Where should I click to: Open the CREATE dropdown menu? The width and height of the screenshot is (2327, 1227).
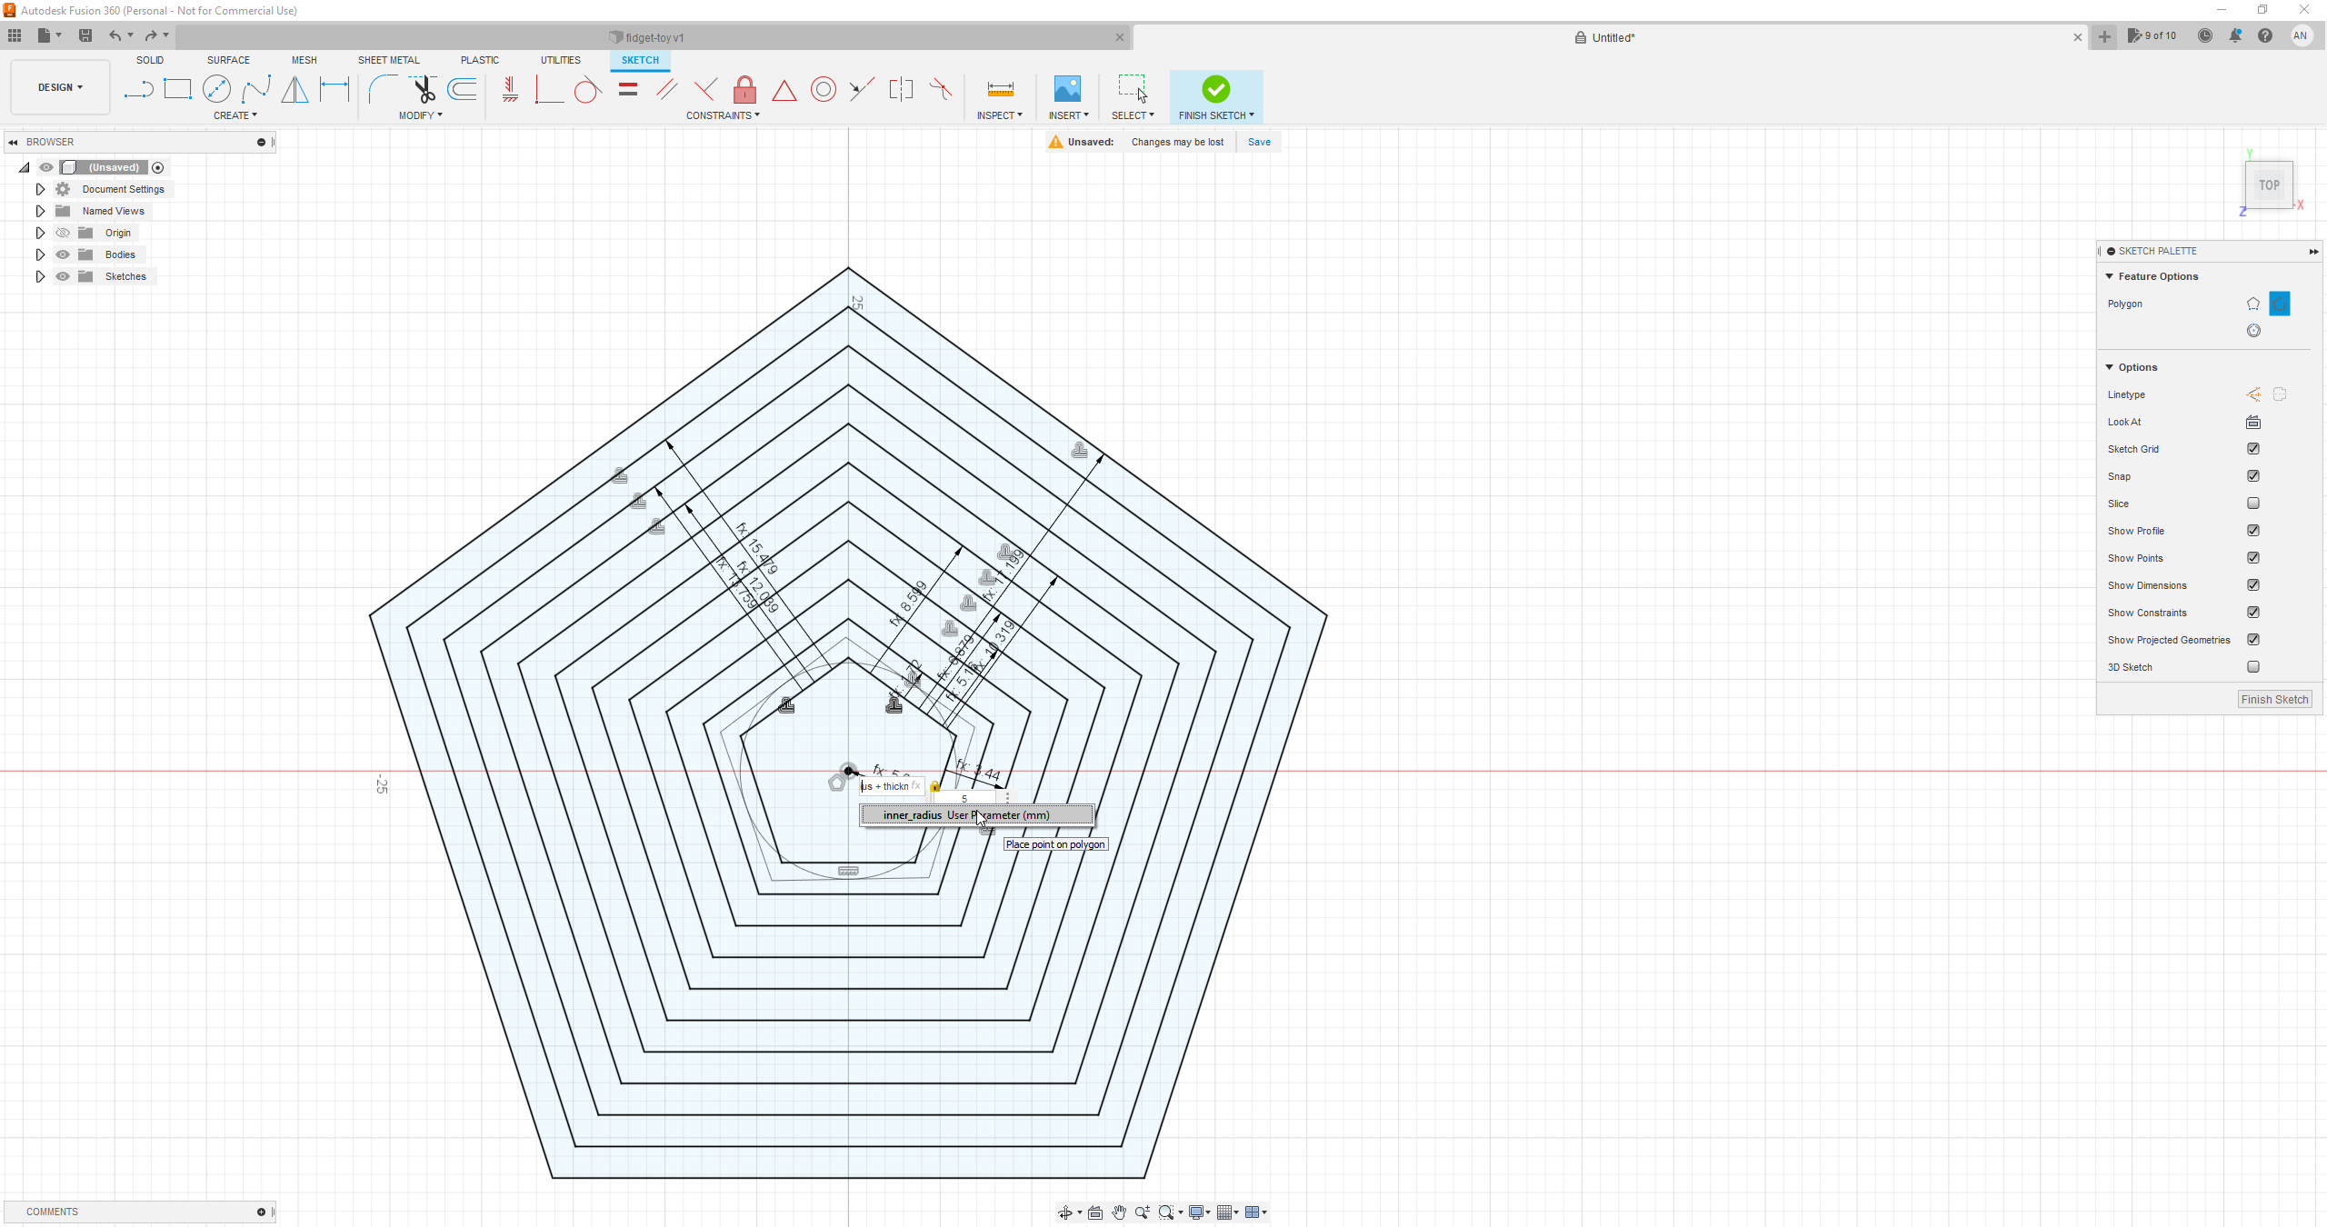pos(235,115)
